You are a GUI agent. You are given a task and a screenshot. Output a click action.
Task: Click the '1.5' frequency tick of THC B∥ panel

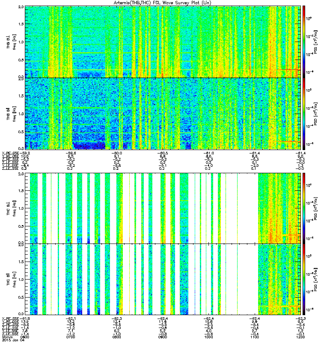coord(21,262)
